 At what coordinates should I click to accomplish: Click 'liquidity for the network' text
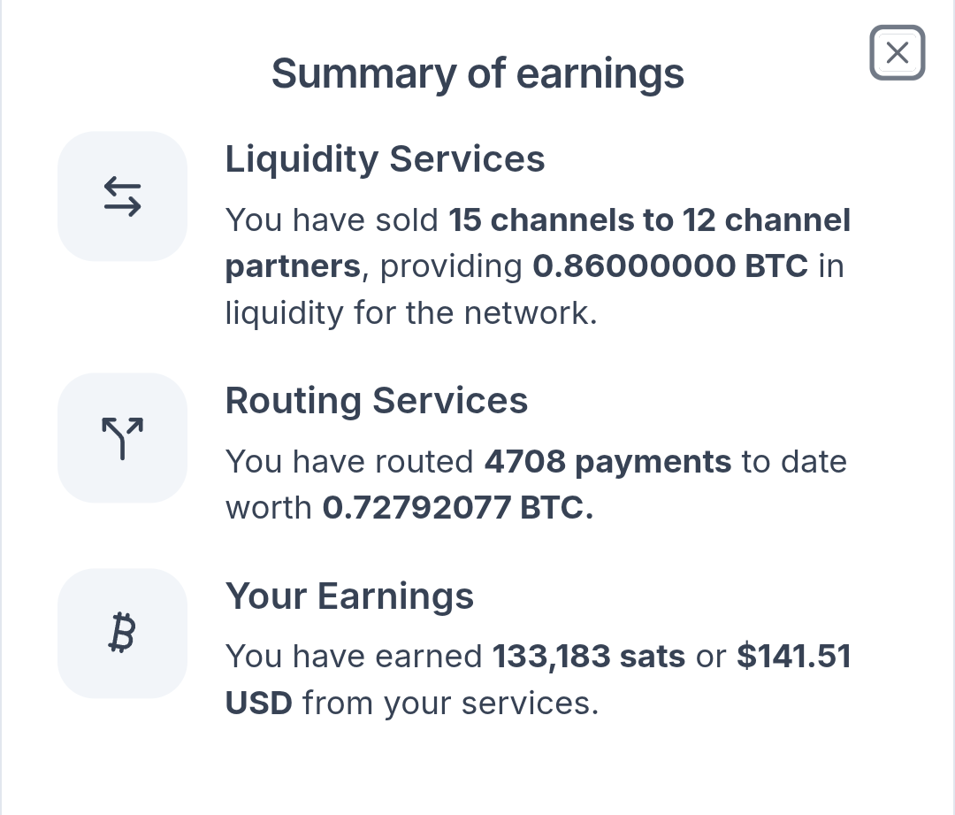pyautogui.click(x=411, y=313)
